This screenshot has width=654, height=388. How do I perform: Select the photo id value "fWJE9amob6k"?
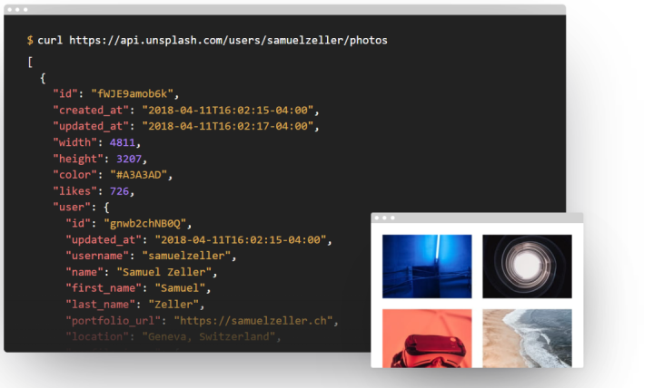click(x=133, y=94)
